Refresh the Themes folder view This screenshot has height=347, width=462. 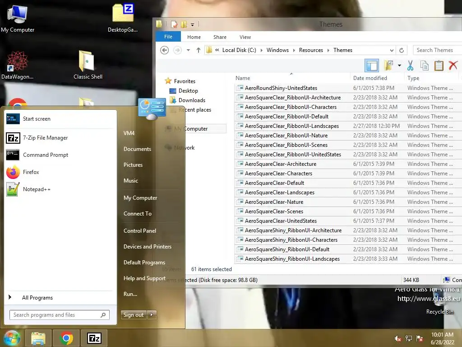pos(401,50)
